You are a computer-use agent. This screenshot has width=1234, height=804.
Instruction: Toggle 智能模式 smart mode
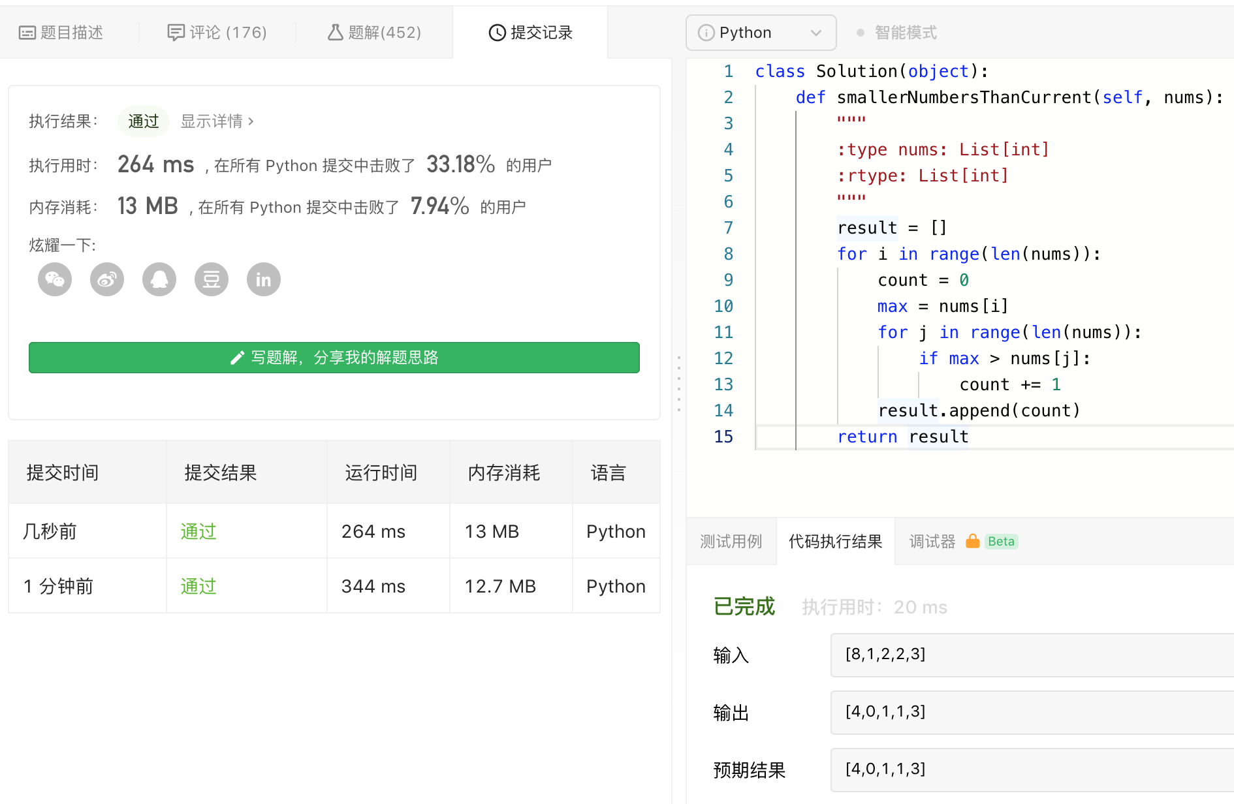[896, 33]
